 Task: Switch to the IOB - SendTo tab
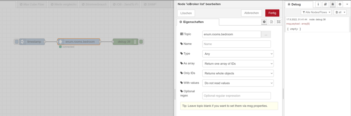click(125, 5)
